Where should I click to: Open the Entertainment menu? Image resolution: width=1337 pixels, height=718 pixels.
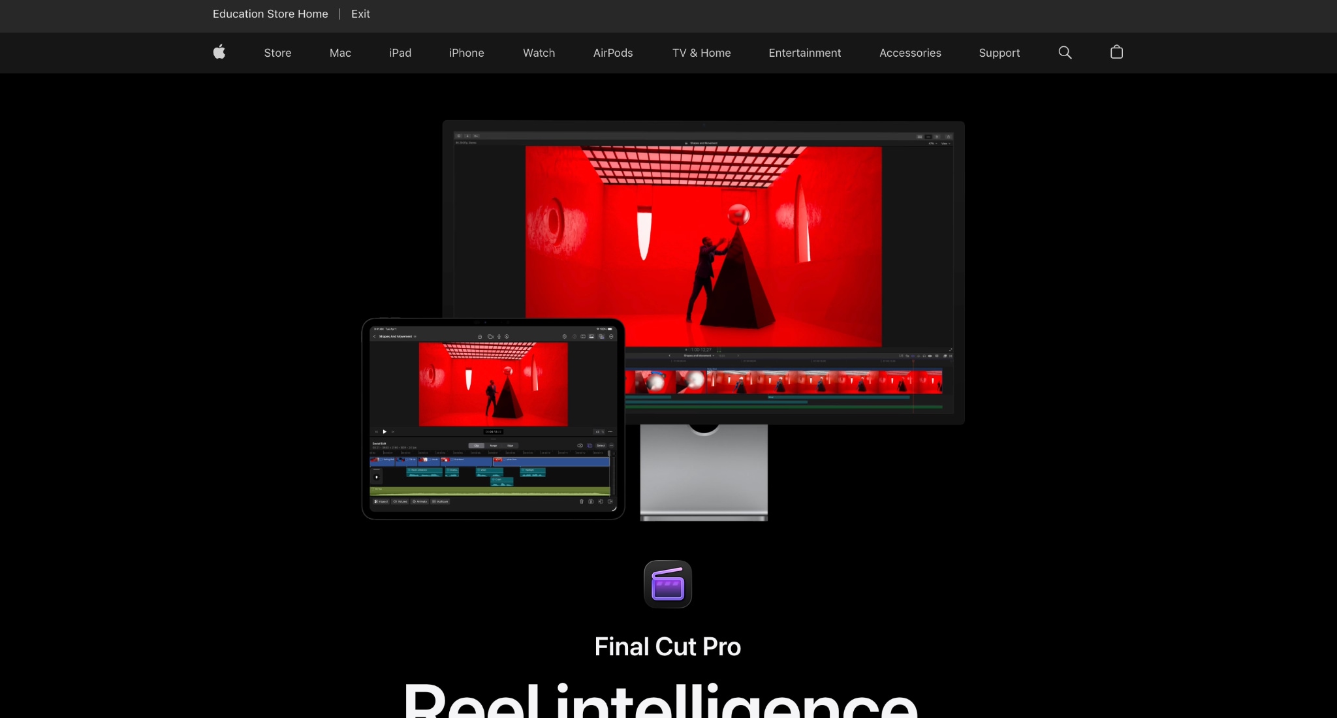click(804, 53)
